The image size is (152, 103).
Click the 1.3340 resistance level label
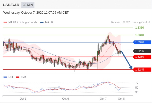(139, 35)
